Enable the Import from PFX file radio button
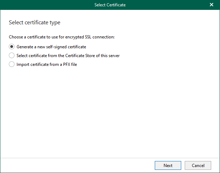Screen dimensions: 220x173 click(12, 64)
